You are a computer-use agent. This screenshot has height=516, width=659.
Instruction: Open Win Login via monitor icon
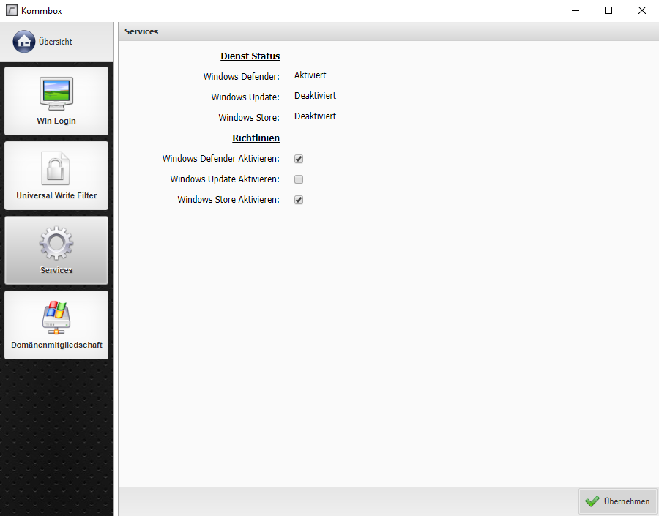coord(56,93)
